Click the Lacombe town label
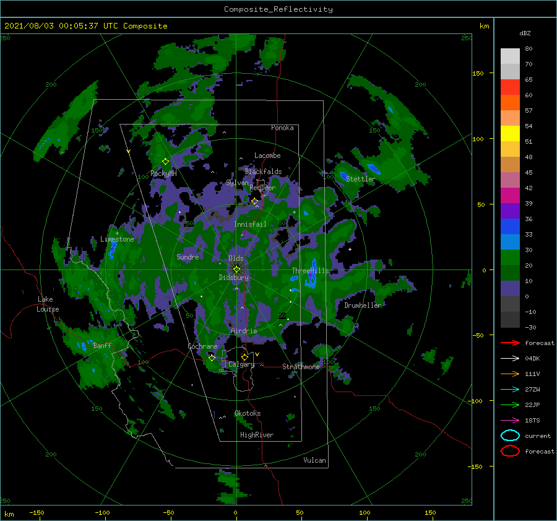Image resolution: width=557 pixels, height=521 pixels. point(267,155)
